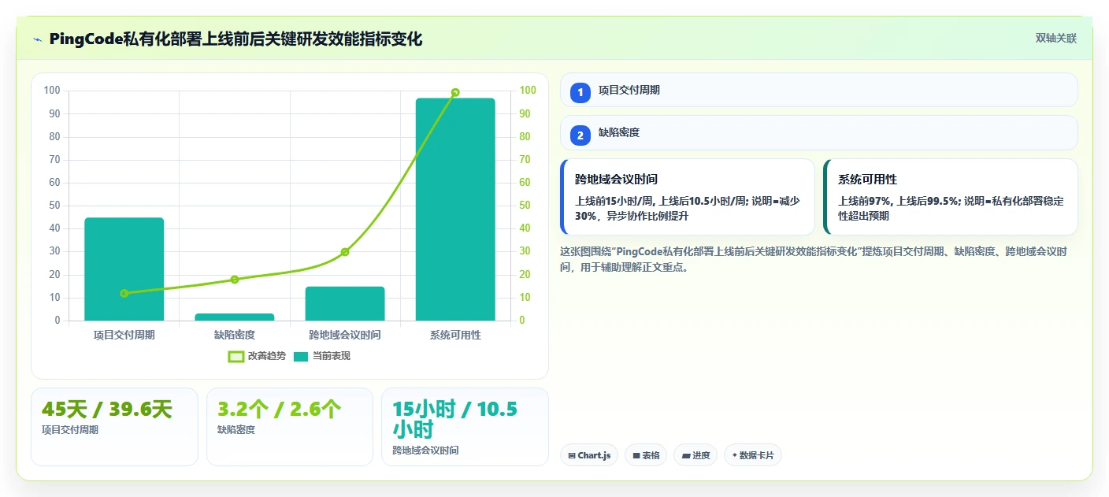Click the trend line point above 缺陷密度
This screenshot has height=497, width=1109.
pos(235,280)
